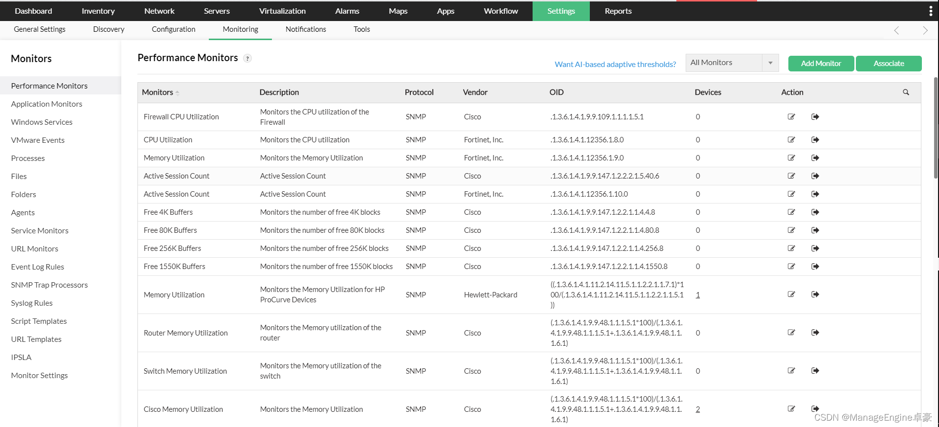The height and width of the screenshot is (427, 939).
Task: Open Service Monitors in sidebar
Action: point(40,230)
